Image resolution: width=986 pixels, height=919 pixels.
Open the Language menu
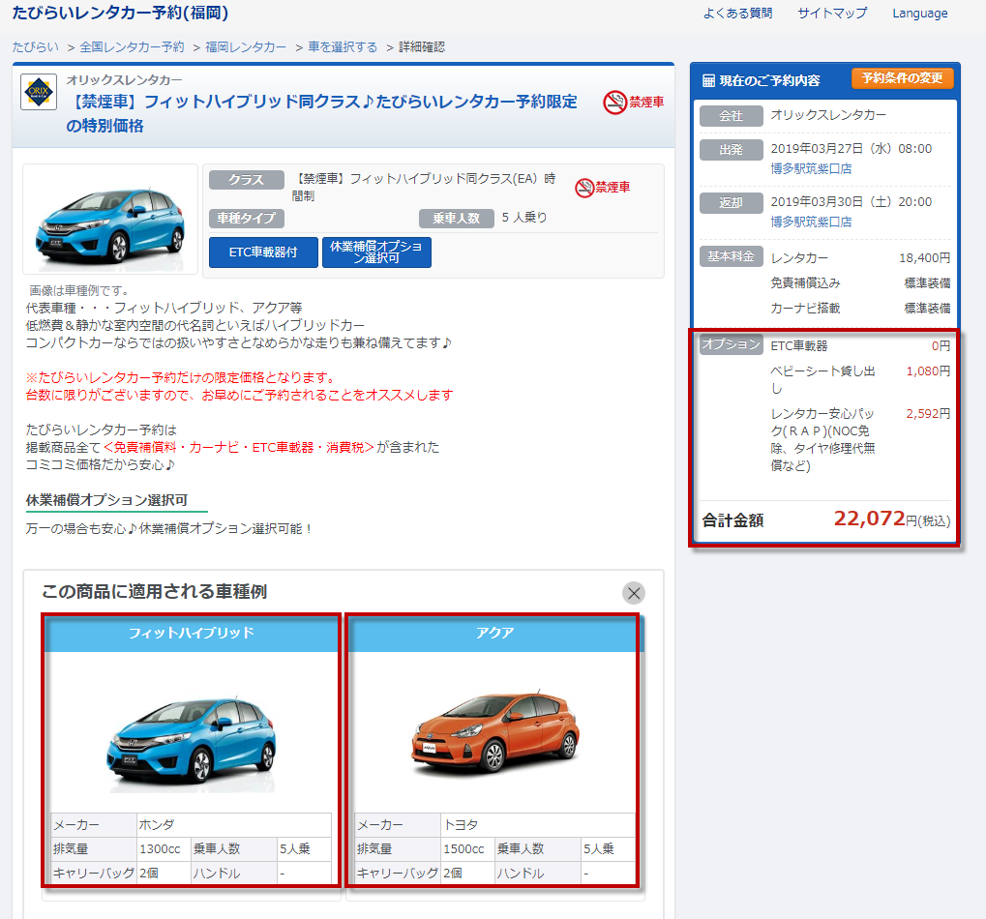(x=920, y=14)
